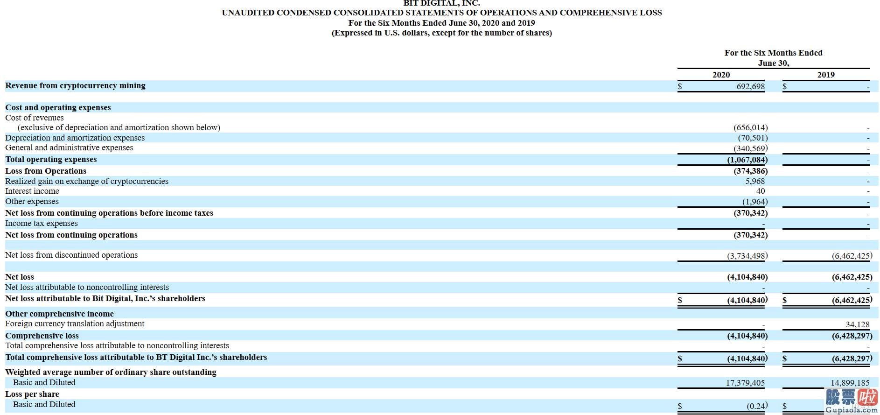Select the 'Total operating expenses' label
Viewport: 880px width, 415px height.
tap(51, 159)
